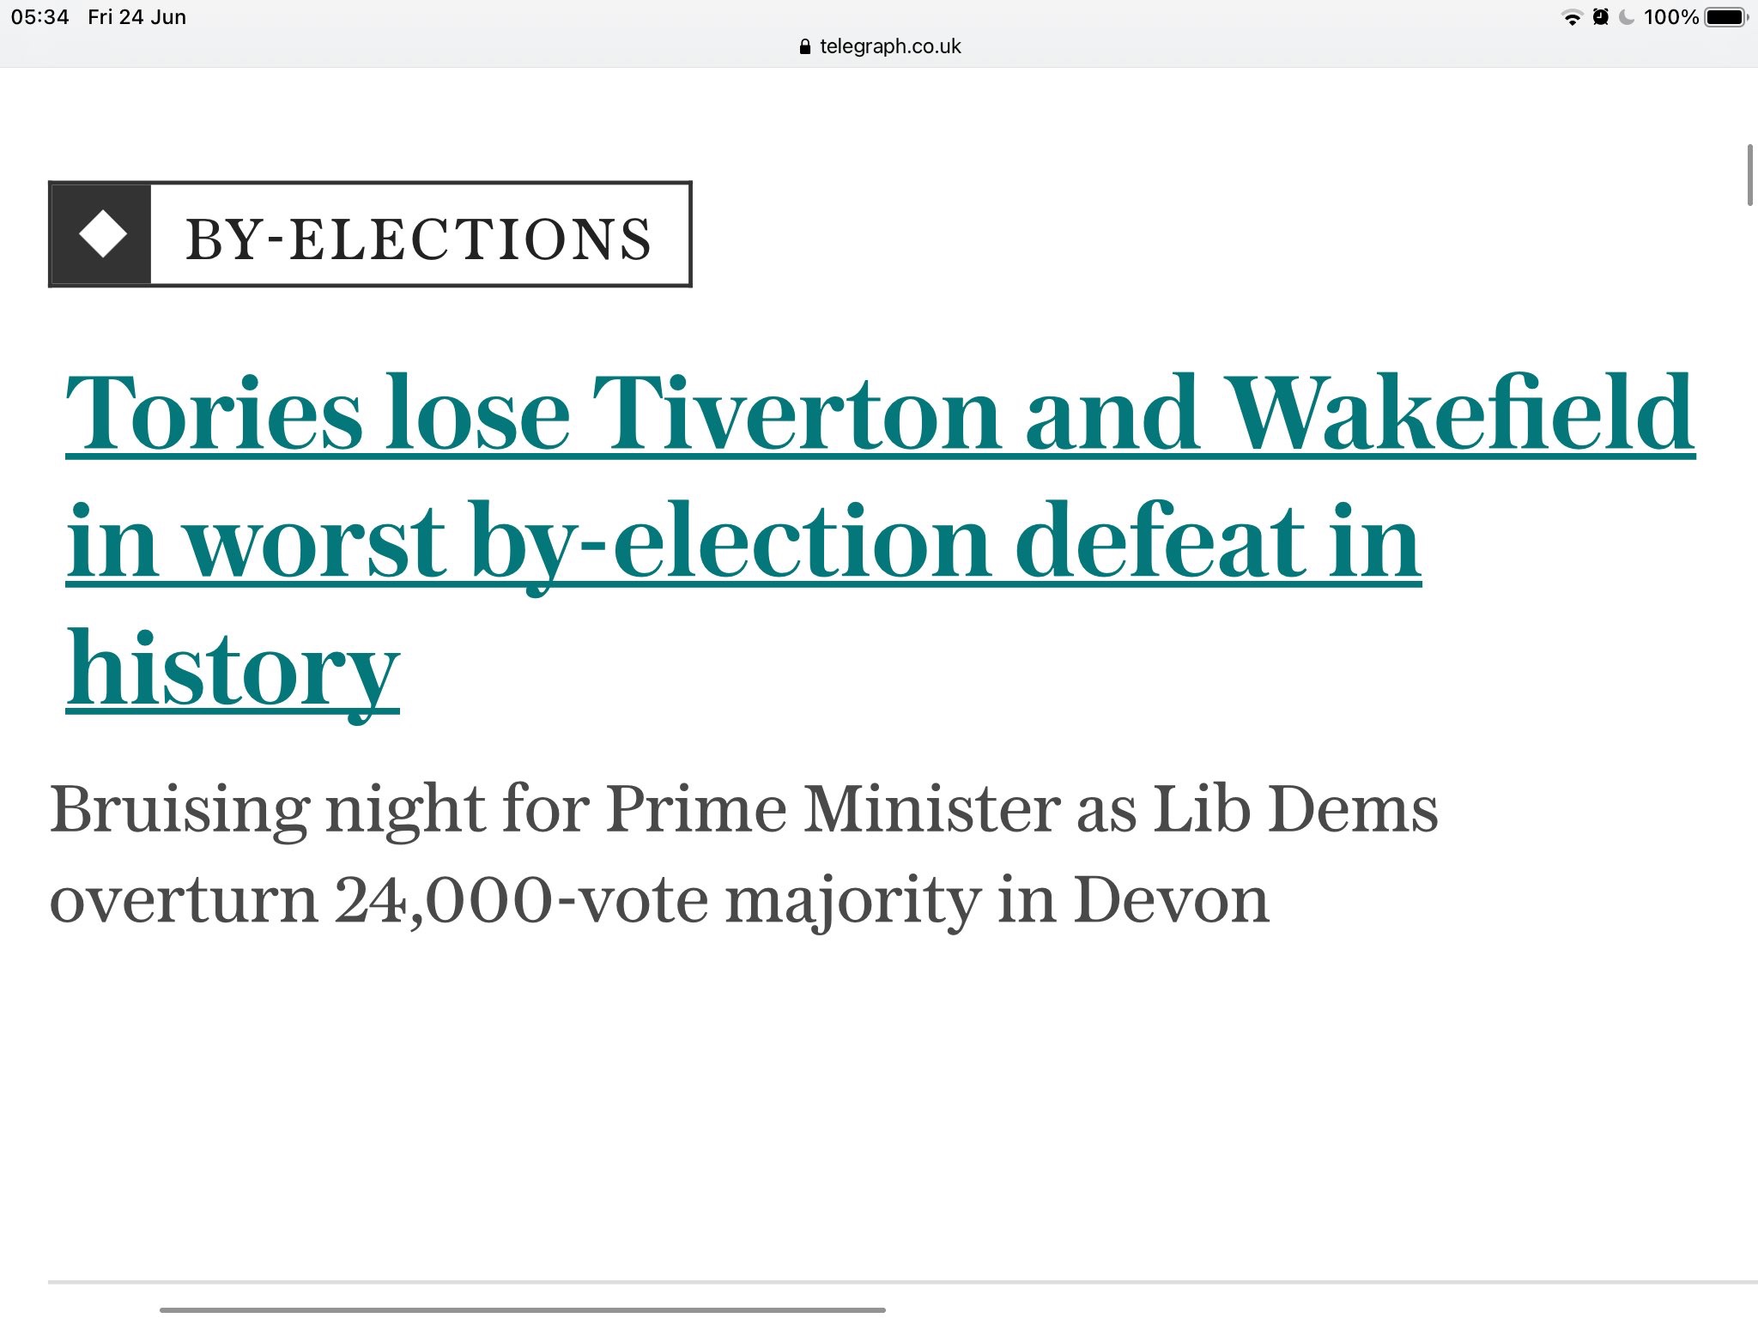
Task: Tap the Do Not Disturb moon icon
Action: pyautogui.click(x=1627, y=17)
